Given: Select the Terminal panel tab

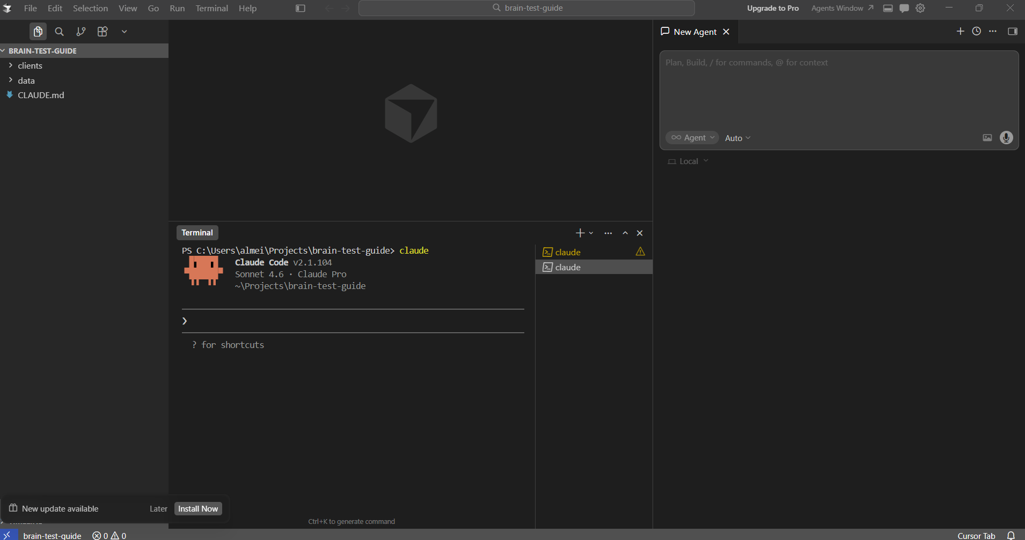Looking at the screenshot, I should click(197, 233).
